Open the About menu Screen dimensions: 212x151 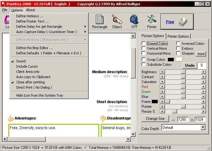(x=31, y=10)
